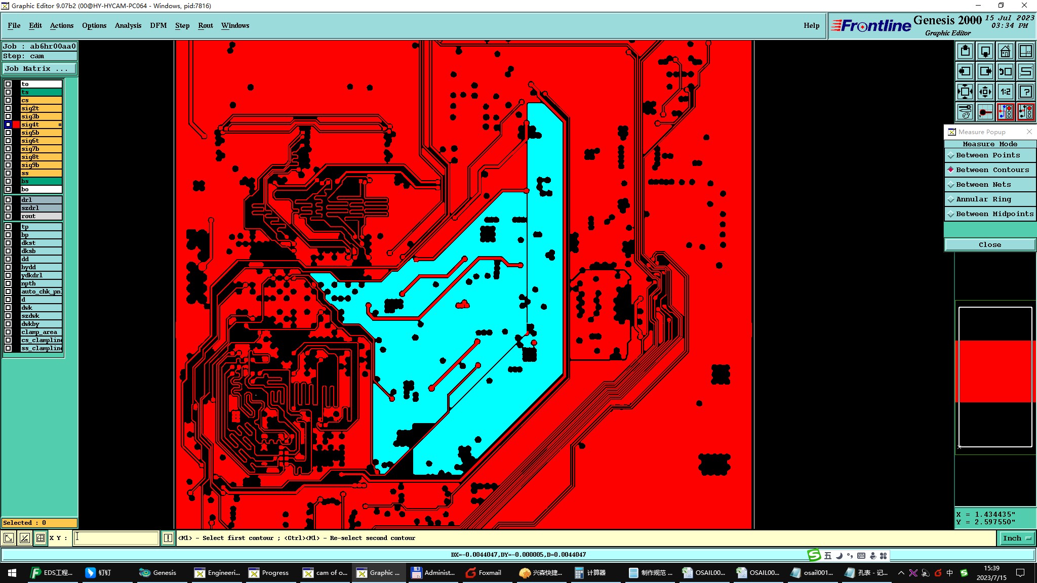Click the Home view icon

[1005, 51]
